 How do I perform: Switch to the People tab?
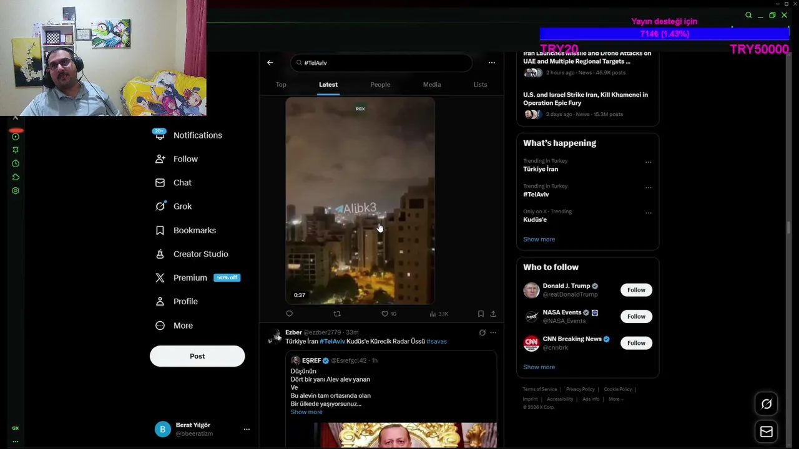point(380,85)
